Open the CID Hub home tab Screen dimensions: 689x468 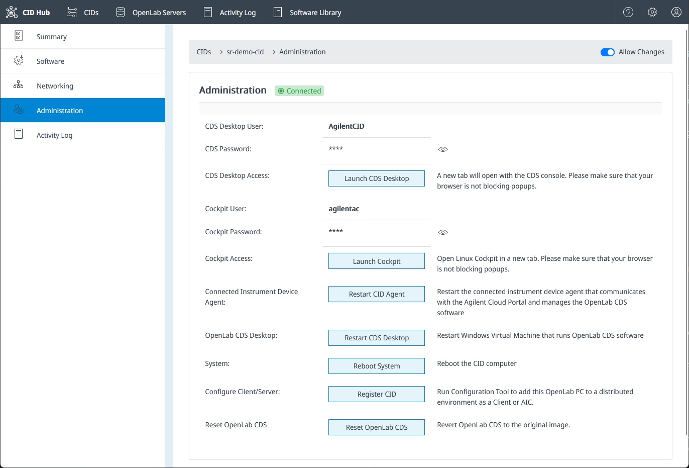click(x=28, y=12)
